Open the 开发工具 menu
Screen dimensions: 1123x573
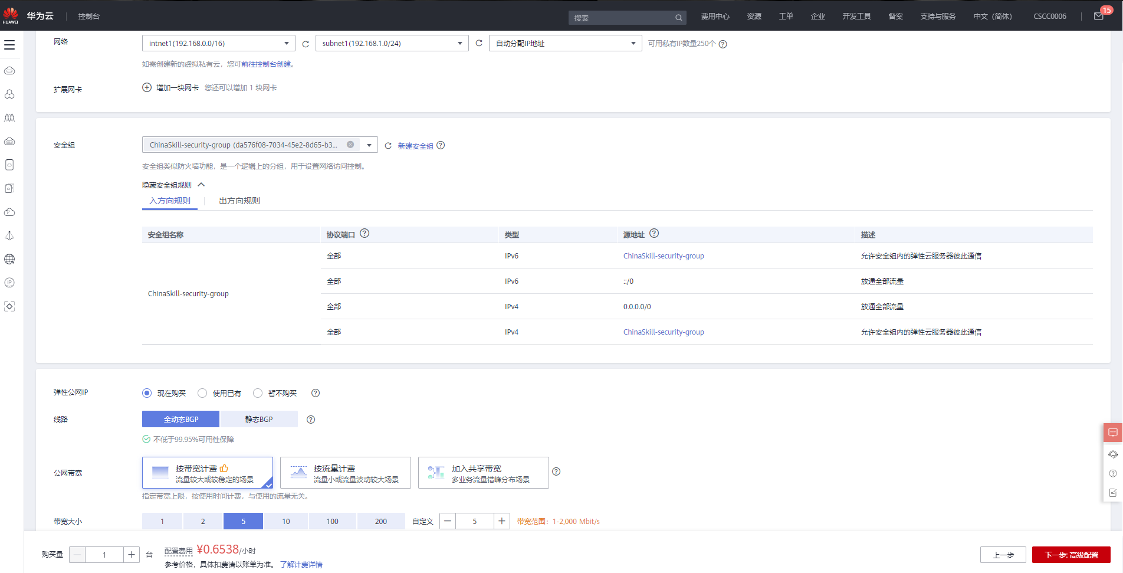[856, 17]
